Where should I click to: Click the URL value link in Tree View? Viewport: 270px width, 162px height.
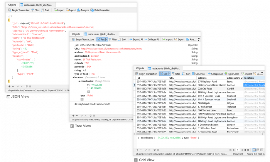(111, 49)
